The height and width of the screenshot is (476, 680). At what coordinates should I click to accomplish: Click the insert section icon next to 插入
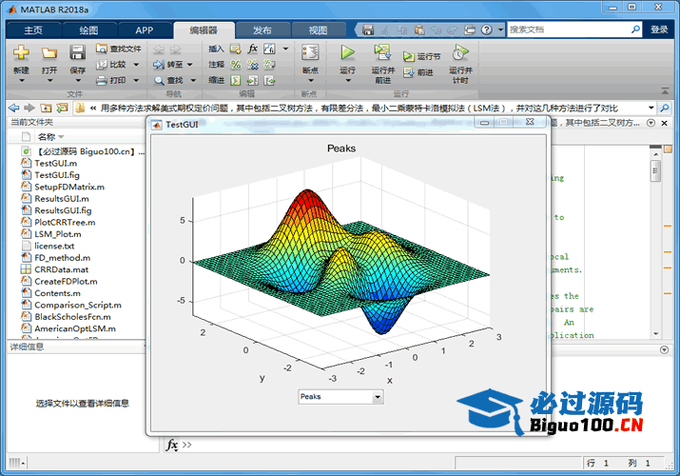236,49
